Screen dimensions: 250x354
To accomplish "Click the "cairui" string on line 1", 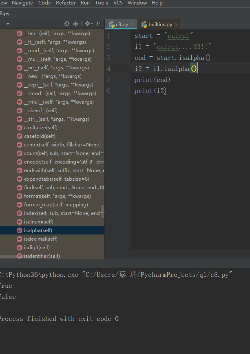I will (x=178, y=35).
